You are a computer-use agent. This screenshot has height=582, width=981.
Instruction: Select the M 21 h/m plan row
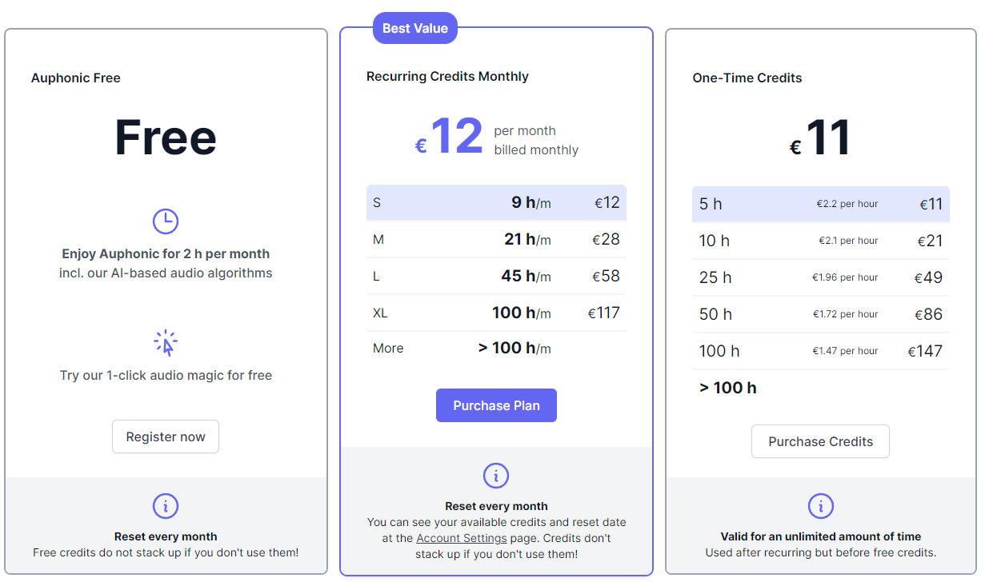(496, 239)
